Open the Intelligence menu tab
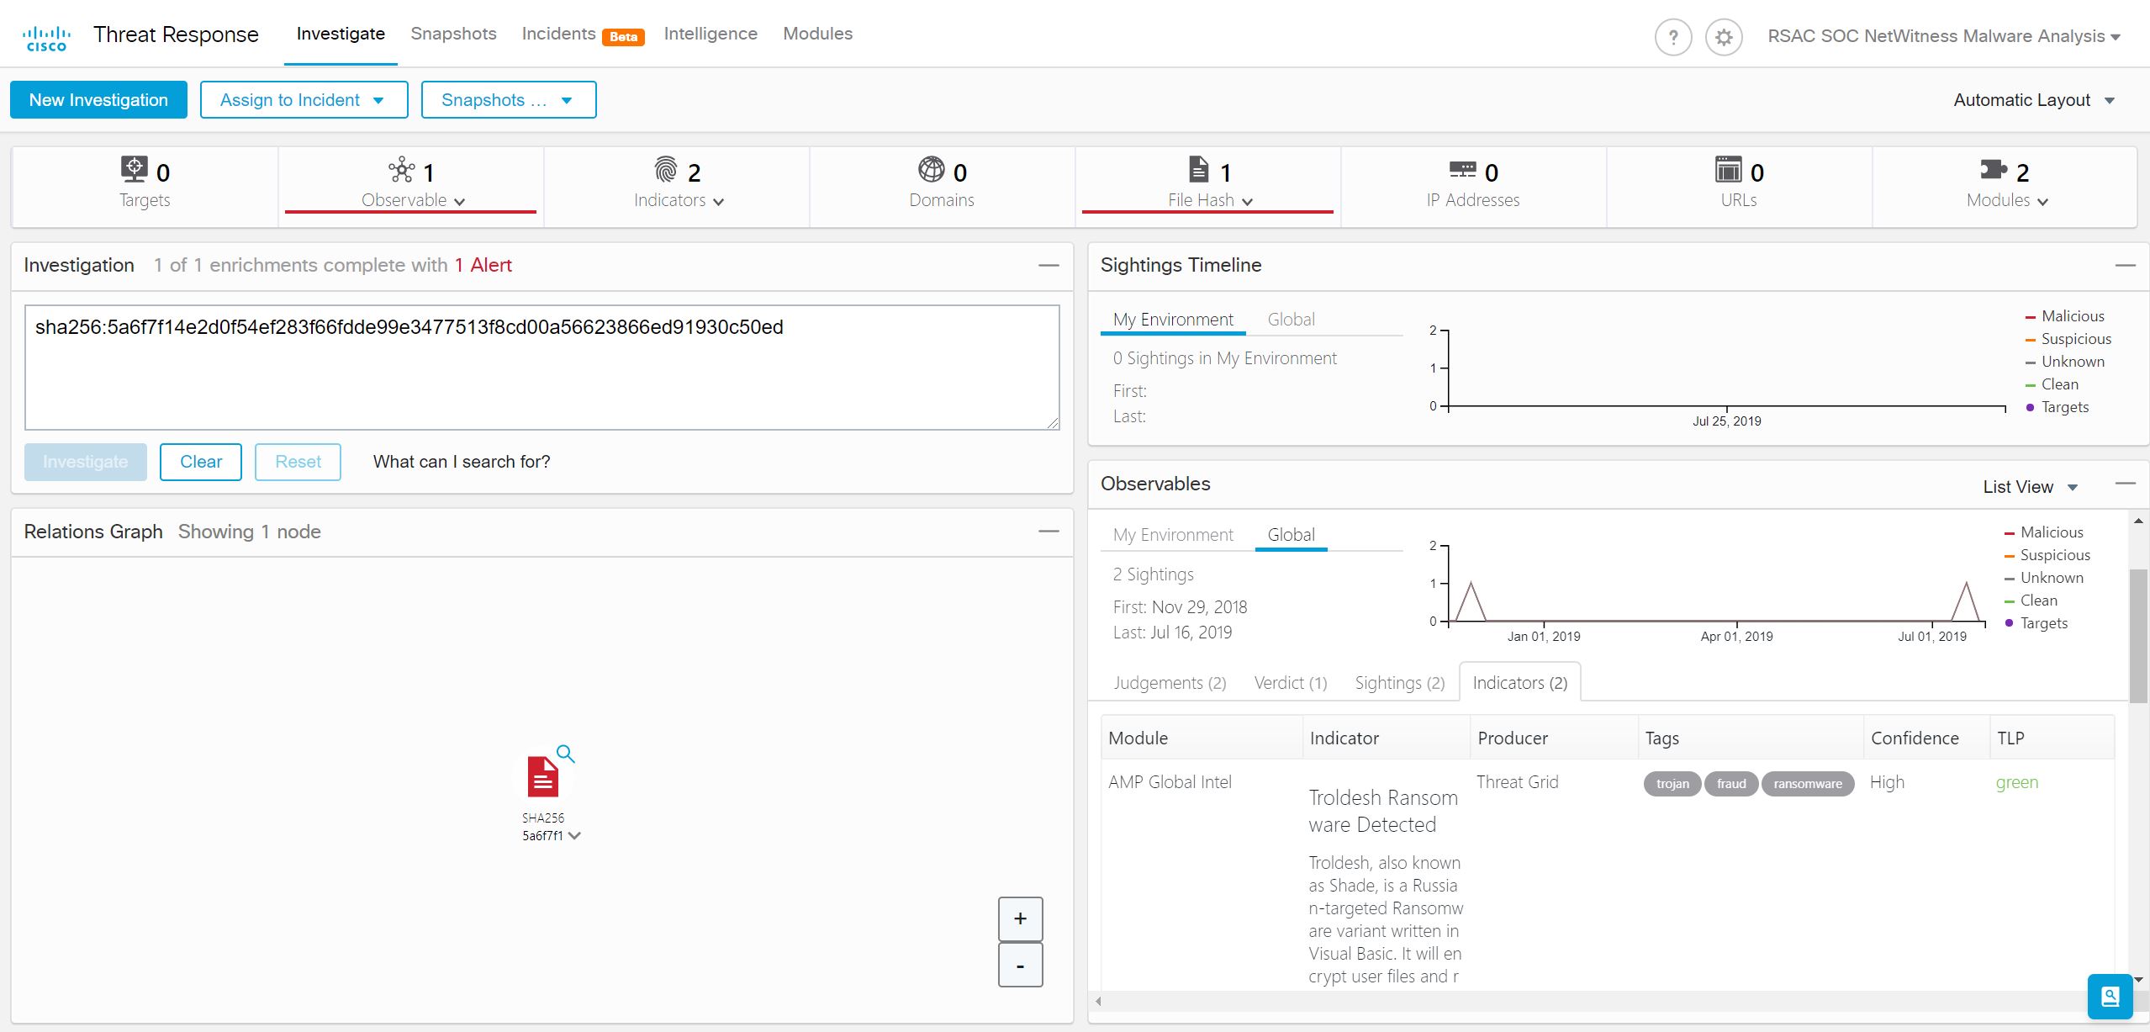 [710, 34]
